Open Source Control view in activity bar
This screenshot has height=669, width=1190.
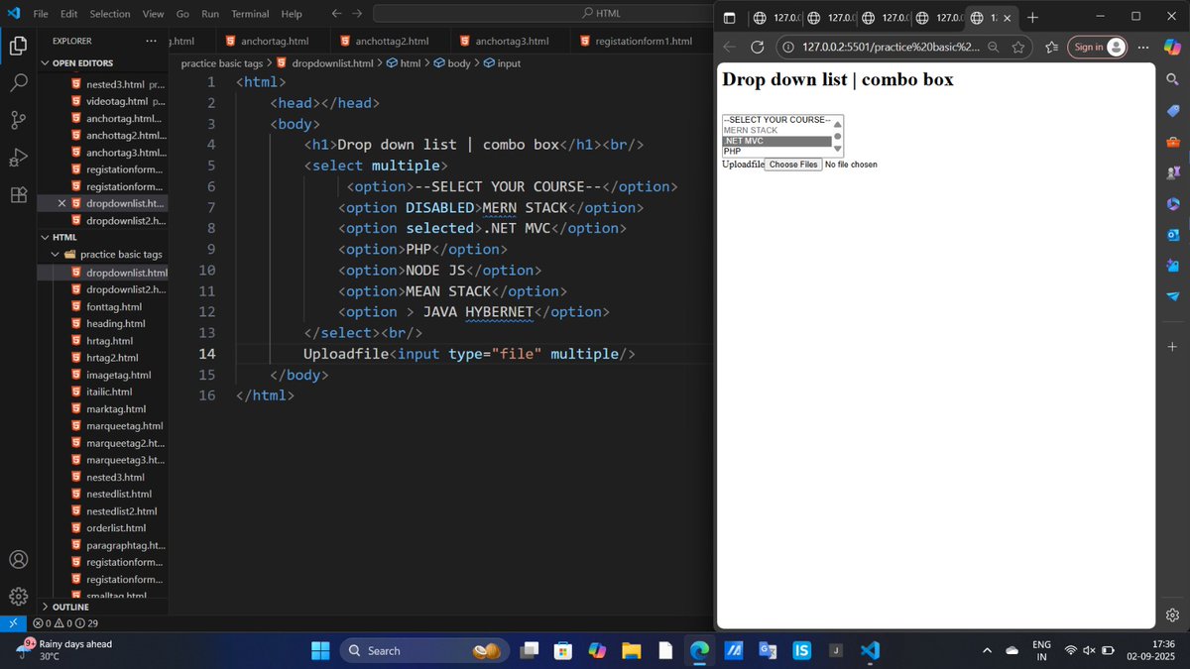(x=18, y=120)
